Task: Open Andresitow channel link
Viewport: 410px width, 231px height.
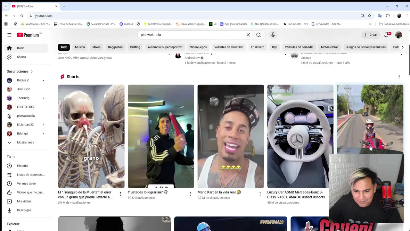Action: (192, 58)
